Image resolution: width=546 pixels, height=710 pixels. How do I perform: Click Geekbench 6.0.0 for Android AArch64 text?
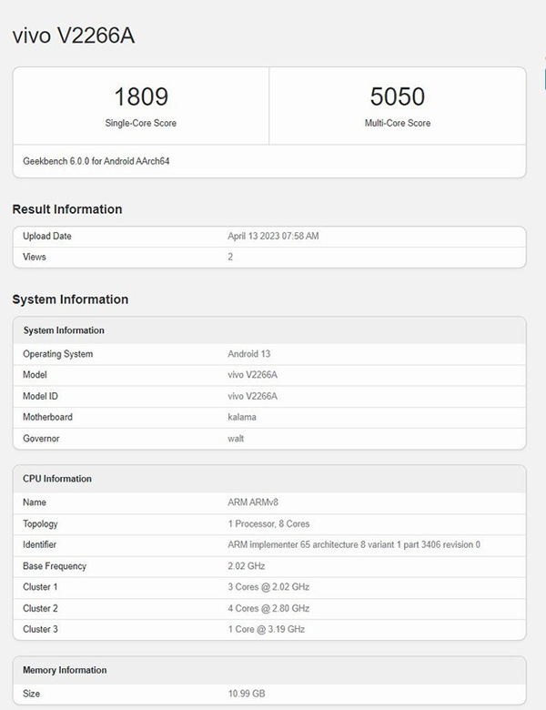point(96,161)
